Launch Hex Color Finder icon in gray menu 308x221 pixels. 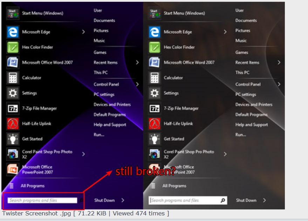pyautogui.click(x=155, y=47)
